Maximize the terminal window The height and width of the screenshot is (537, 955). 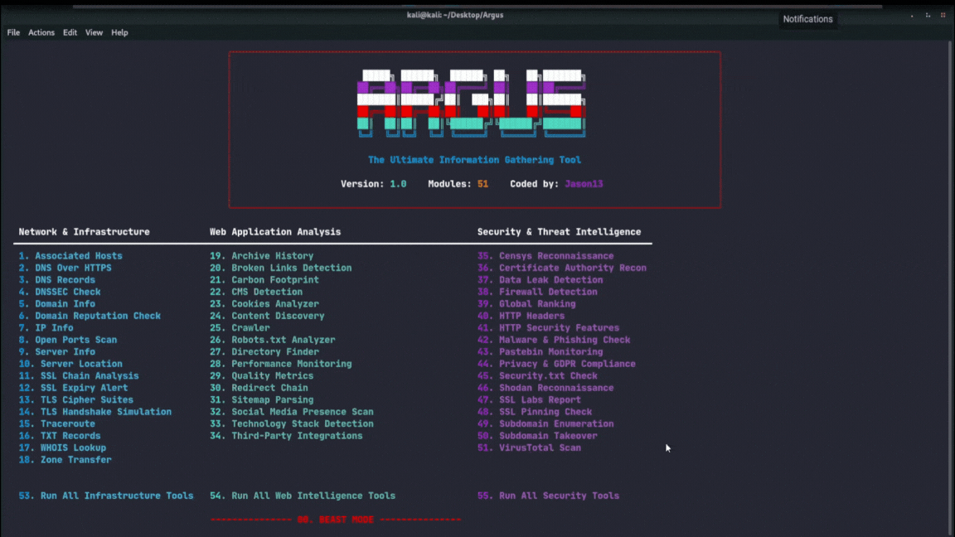pyautogui.click(x=928, y=15)
